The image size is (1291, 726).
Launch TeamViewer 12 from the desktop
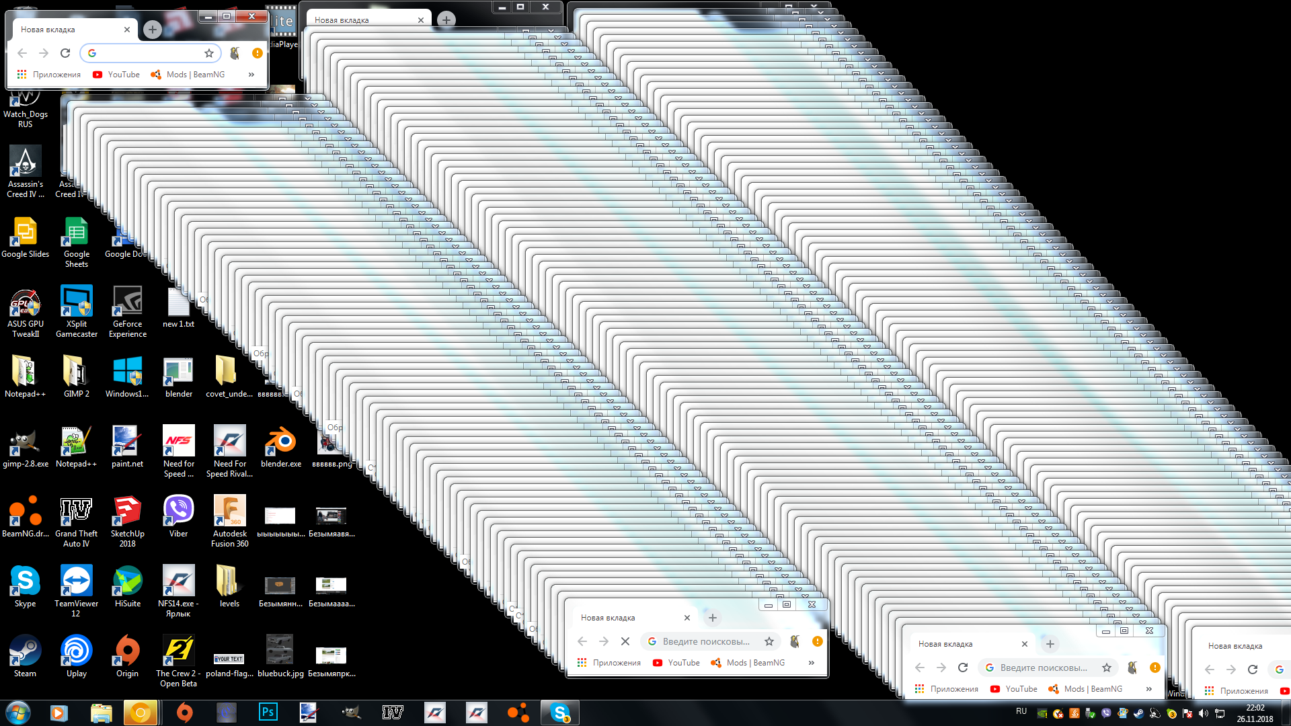[76, 581]
